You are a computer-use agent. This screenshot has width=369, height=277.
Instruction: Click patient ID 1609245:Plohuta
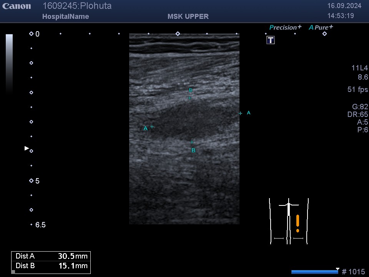[x=77, y=6]
